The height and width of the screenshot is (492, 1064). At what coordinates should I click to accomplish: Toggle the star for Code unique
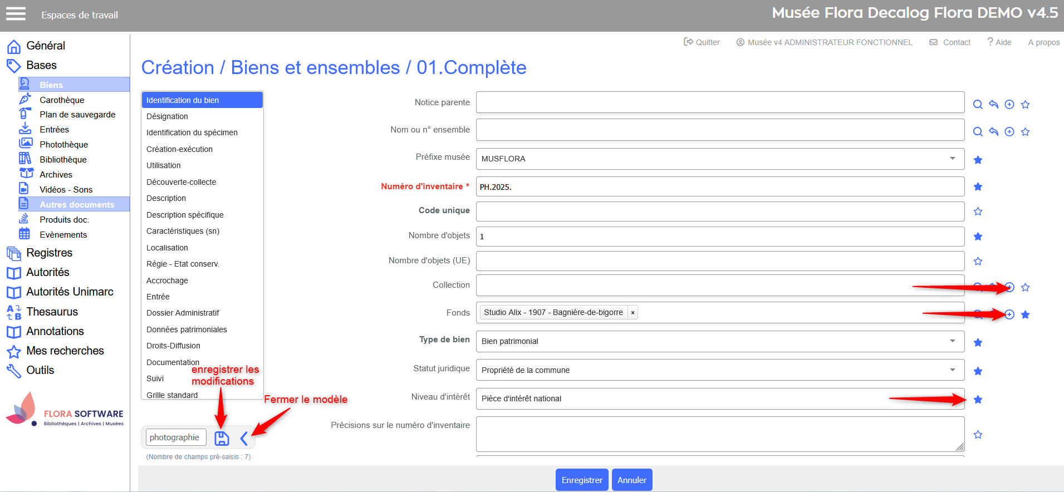(978, 211)
